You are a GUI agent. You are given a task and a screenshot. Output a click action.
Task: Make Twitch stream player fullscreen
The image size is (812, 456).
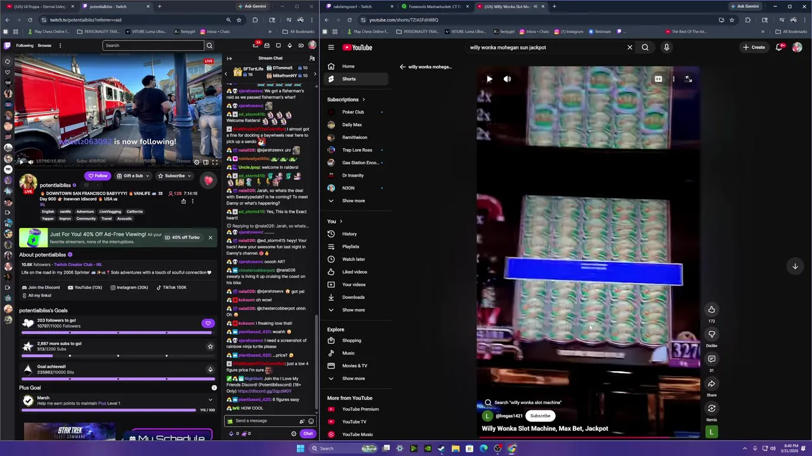click(214, 162)
